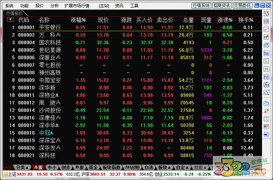Click the |主站| server label in menu bar
273x180 pixels.
point(104,6)
